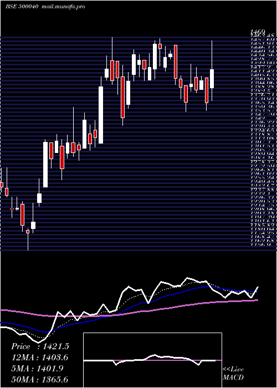
Task: Click the '50MA : 1365.6' value
Action: coord(40,380)
